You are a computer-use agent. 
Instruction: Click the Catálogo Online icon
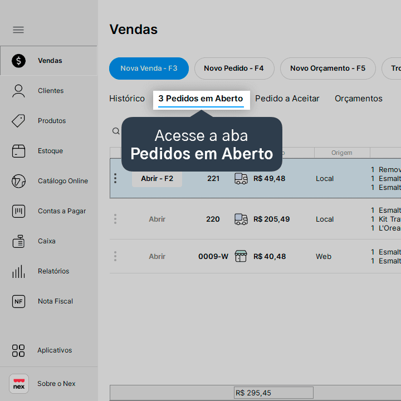click(x=19, y=181)
